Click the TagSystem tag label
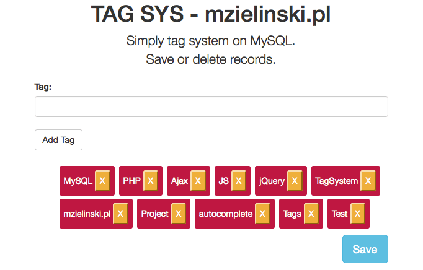Screen dimensions: 423x270 click(x=337, y=181)
